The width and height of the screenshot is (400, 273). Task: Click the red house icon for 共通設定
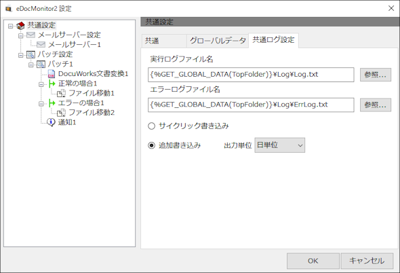20,26
